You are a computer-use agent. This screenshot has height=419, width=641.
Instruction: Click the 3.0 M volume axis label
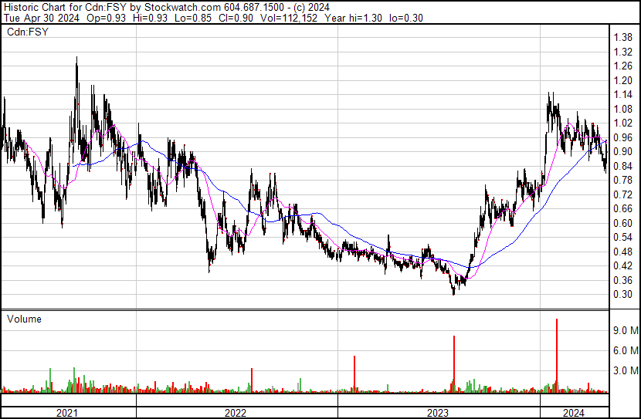point(625,370)
